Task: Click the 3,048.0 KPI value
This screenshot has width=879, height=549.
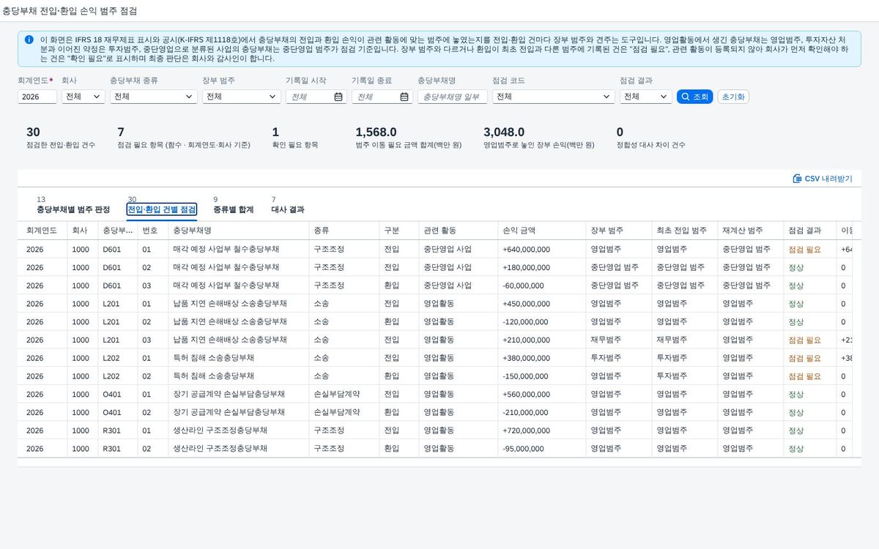Action: coord(504,132)
